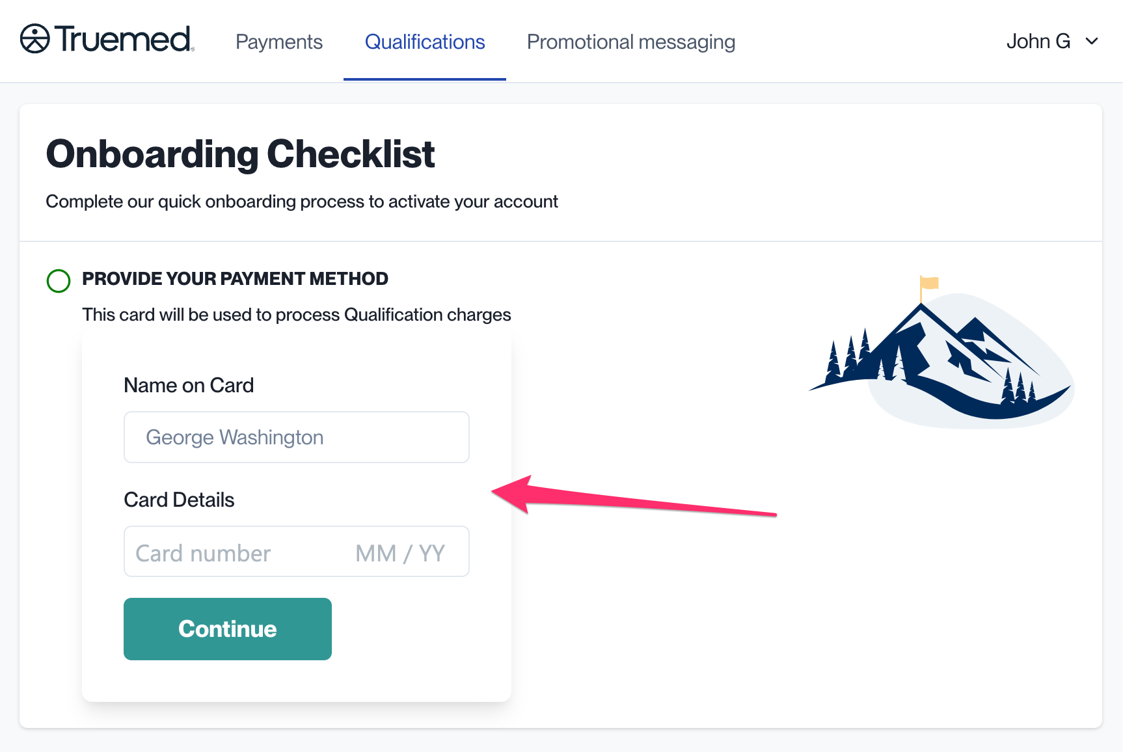This screenshot has height=752, width=1123.
Task: Focus the Name on Card input
Action: coord(296,437)
